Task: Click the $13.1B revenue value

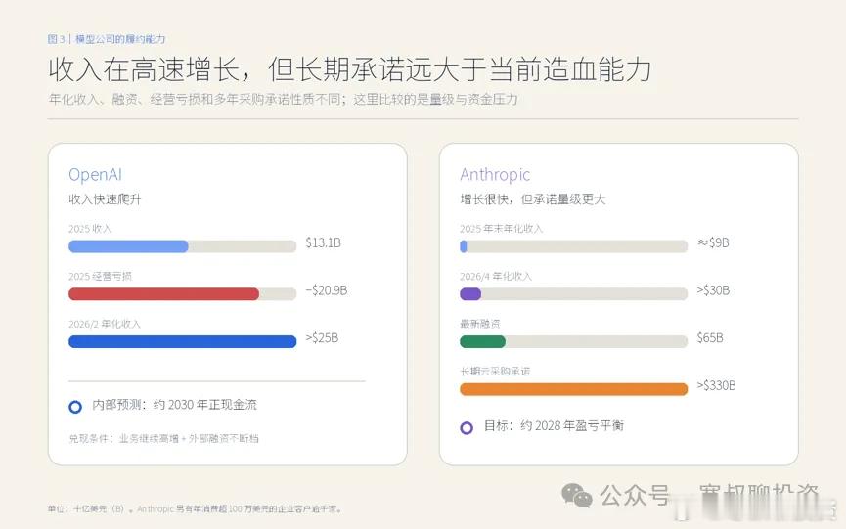Action: point(323,242)
